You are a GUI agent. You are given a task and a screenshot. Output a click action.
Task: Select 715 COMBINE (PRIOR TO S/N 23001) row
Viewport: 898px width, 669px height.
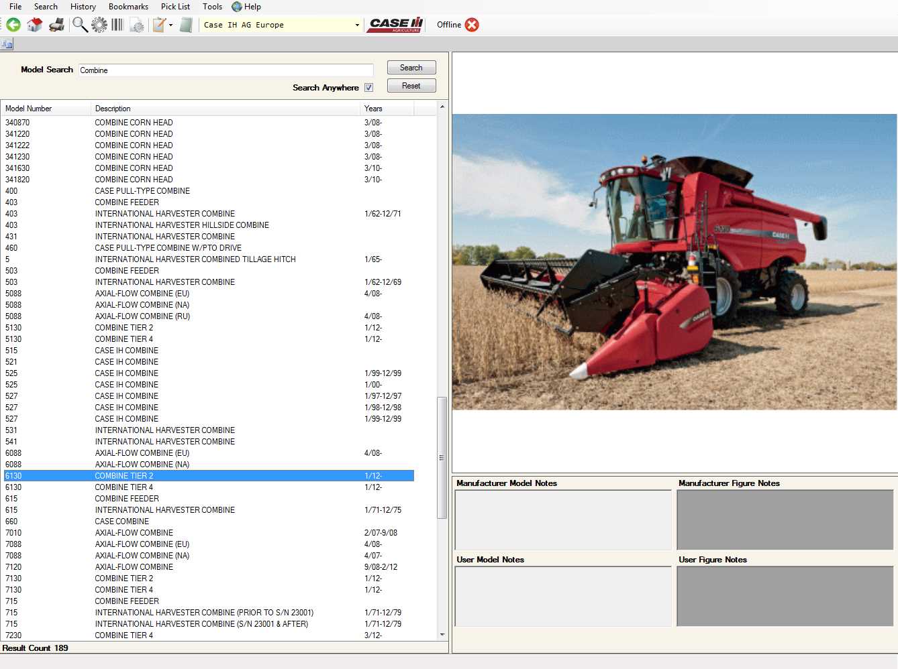click(x=208, y=613)
